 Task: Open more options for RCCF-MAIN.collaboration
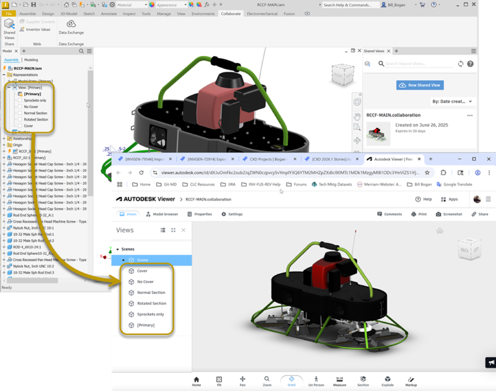[470, 115]
